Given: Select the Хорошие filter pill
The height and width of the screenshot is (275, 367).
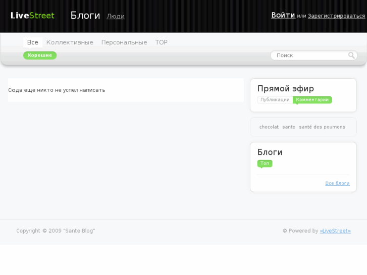Looking at the screenshot, I should 40,56.
